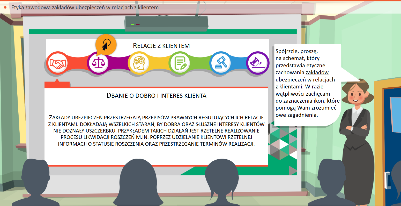Click the 'Dbanie o dobro i interes klienta' heading
Screen dimensions: 401x206
pos(156,96)
